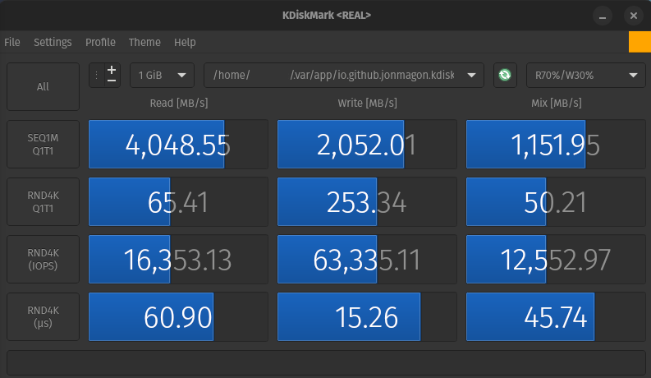Open the Settings menu

[x=53, y=42]
